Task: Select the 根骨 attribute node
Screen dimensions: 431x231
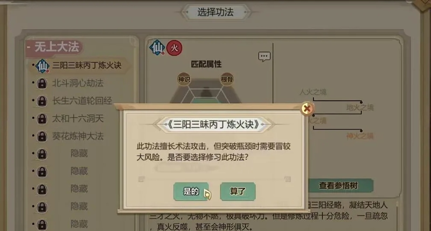Action: [x=227, y=79]
